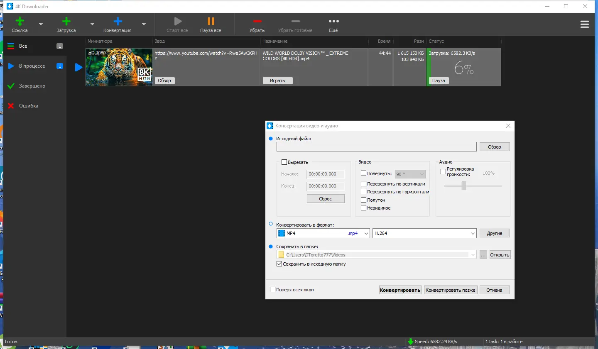The height and width of the screenshot is (349, 598).
Task: Expand the arrow next to Ссылка
Action: pos(41,24)
